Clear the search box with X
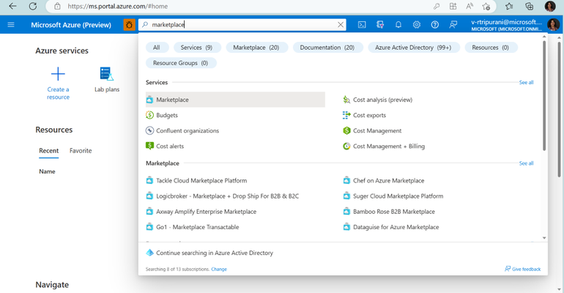 341,25
